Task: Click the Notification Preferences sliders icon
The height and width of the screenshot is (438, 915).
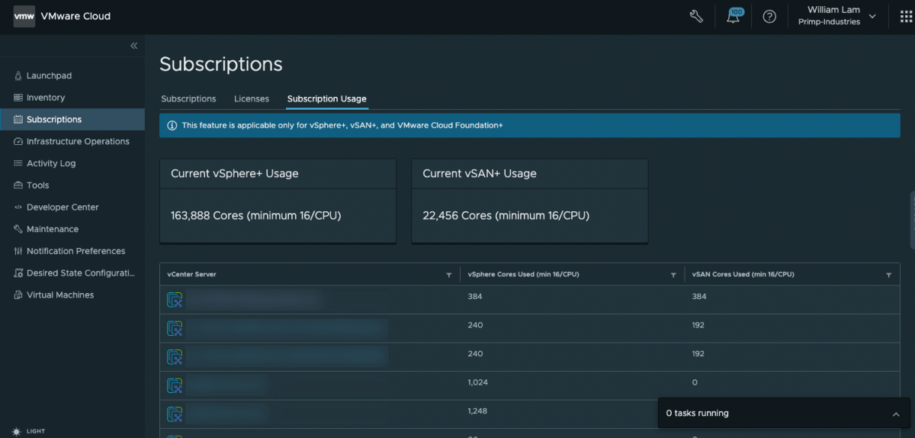Action: [18, 251]
